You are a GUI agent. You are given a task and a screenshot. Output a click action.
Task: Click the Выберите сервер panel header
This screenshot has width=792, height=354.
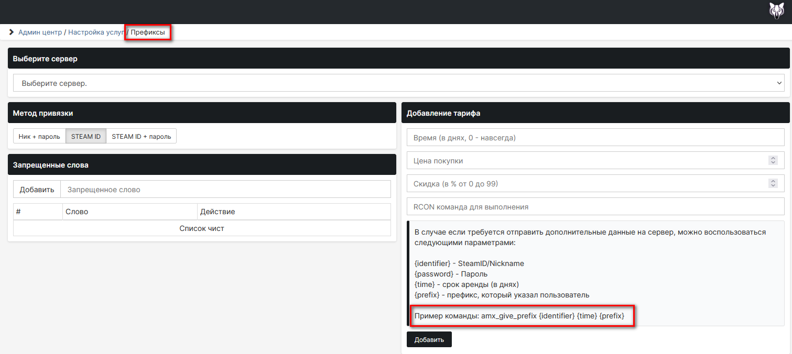[398, 59]
